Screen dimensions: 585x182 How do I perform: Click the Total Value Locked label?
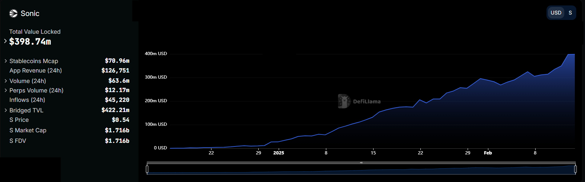(x=35, y=32)
